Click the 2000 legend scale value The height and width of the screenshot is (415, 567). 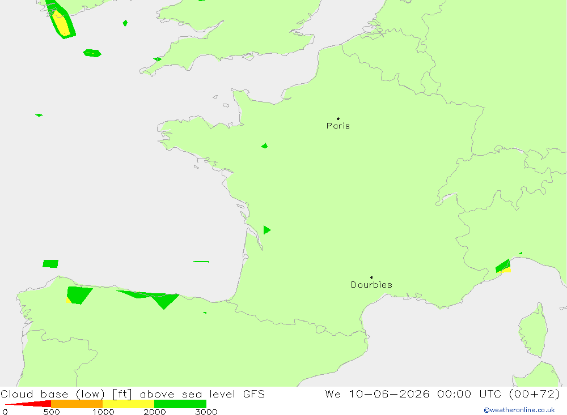point(155,412)
